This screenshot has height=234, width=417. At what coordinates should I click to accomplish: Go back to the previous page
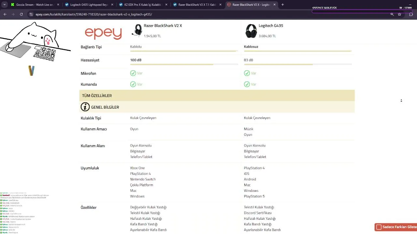(5, 14)
